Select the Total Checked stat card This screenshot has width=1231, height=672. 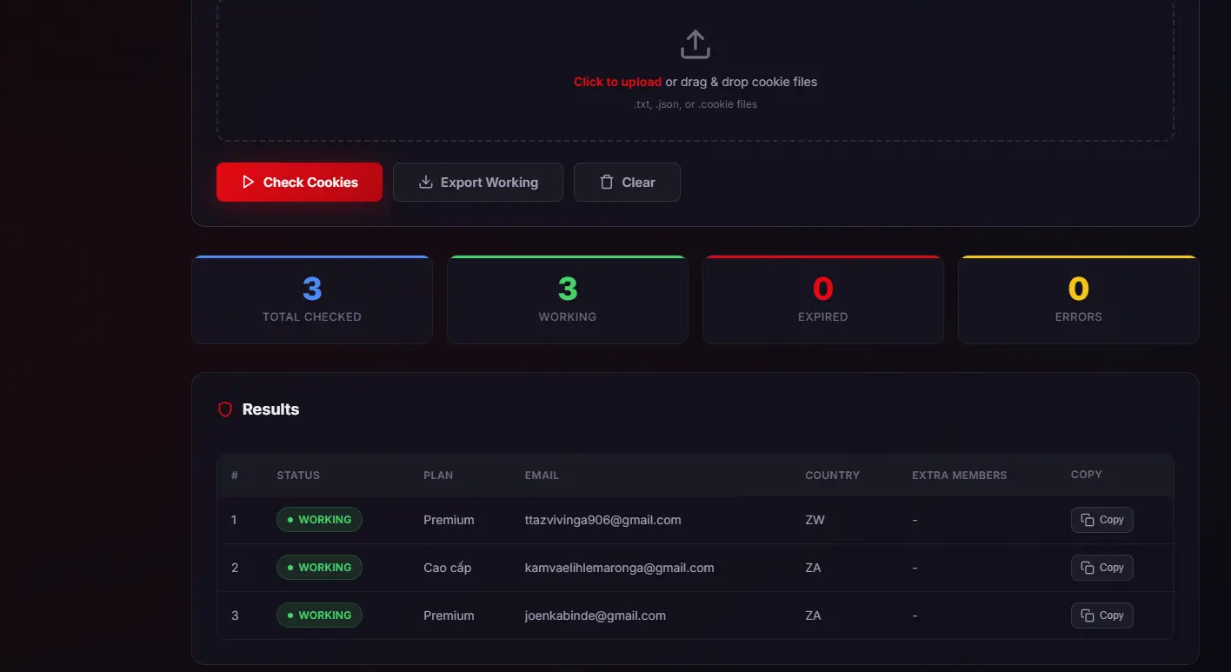[312, 300]
